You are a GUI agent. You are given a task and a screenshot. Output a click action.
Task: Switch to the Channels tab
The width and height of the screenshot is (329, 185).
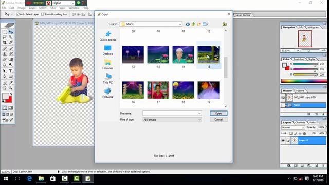pos(300,122)
